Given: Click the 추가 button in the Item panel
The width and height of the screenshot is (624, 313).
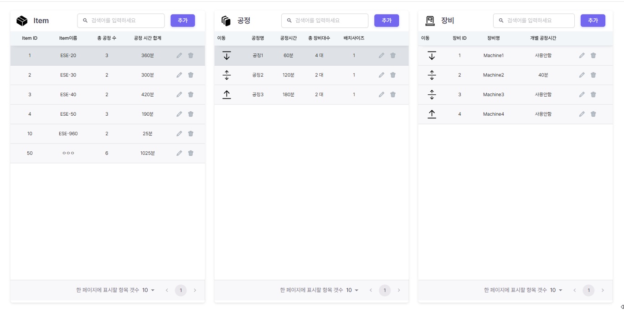Looking at the screenshot, I should pos(183,21).
